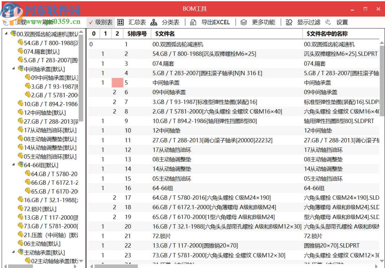The width and height of the screenshot is (385, 268).
Task: Select table row 64-66组
Action: [234, 188]
